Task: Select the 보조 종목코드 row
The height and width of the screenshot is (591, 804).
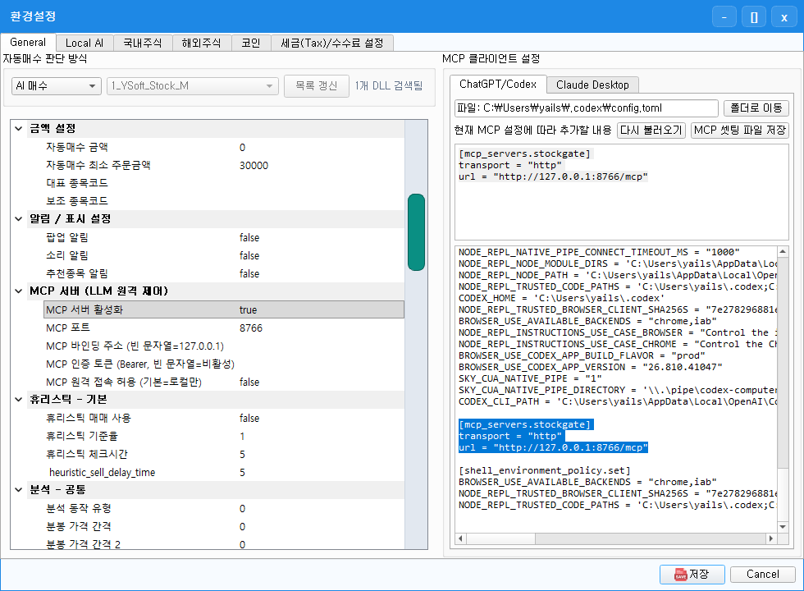Action: pos(224,201)
